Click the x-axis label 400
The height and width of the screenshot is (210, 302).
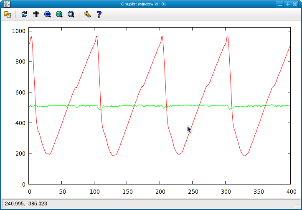291,192
